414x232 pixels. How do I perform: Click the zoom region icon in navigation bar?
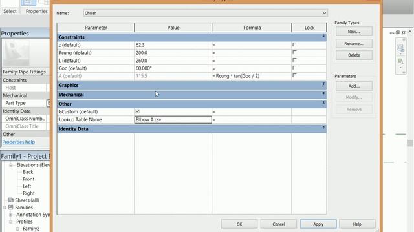[x=400, y=61]
